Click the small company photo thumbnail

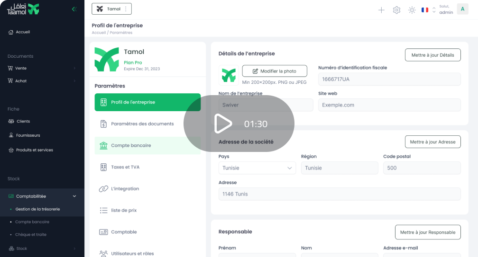point(229,75)
